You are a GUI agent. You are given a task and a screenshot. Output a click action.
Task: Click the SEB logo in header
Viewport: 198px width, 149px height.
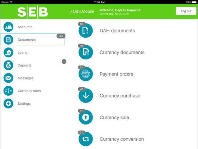[x=33, y=12]
